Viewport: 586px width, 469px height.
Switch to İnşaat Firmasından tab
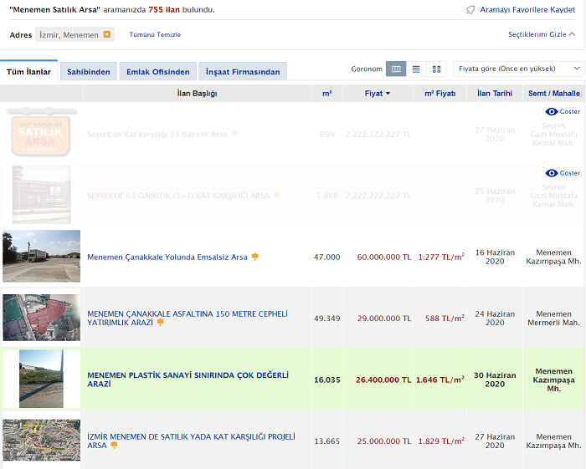tap(244, 72)
